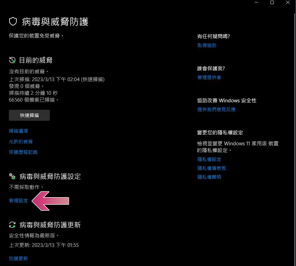The height and width of the screenshot is (266, 296).
Task: Select text 不需採取動作
Action: coord(24,187)
